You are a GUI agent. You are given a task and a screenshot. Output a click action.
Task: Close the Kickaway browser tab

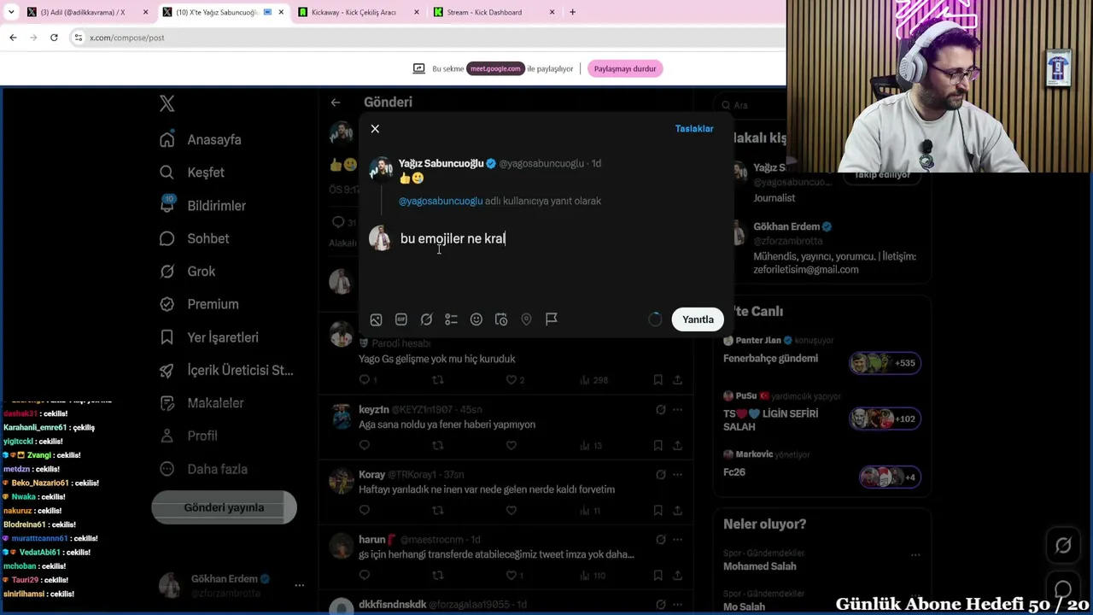[416, 12]
